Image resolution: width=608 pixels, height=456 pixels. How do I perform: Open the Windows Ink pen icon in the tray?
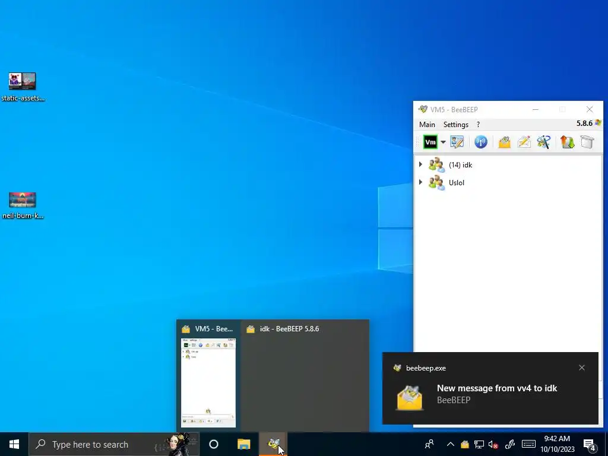[x=509, y=444]
